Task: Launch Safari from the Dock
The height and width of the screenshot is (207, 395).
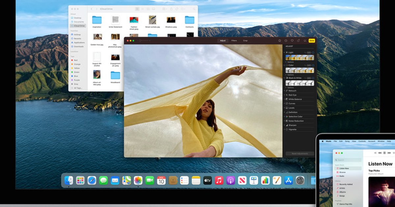Action: click(92, 180)
